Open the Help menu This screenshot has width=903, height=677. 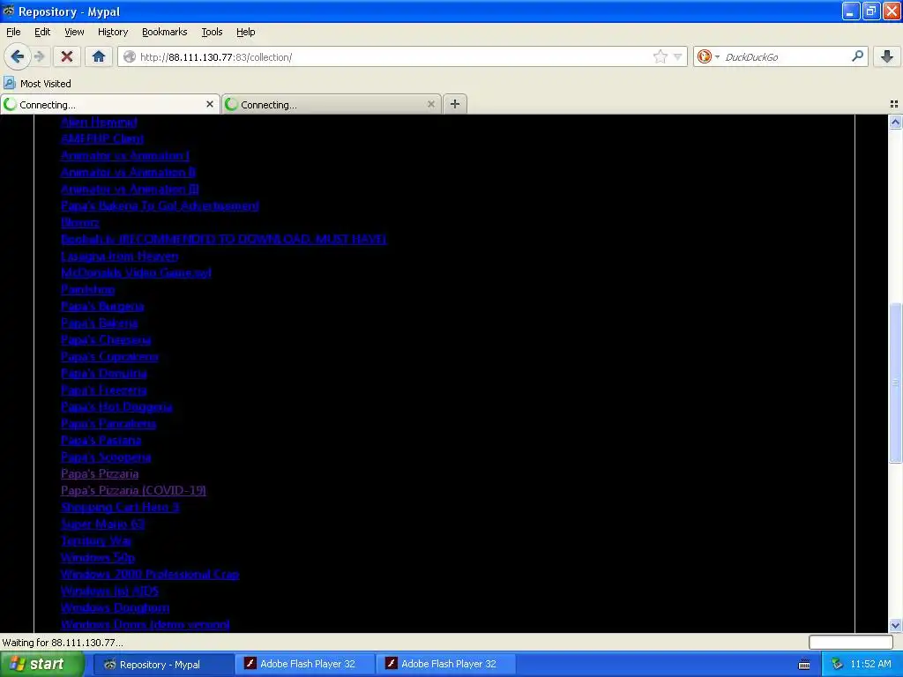point(246,32)
